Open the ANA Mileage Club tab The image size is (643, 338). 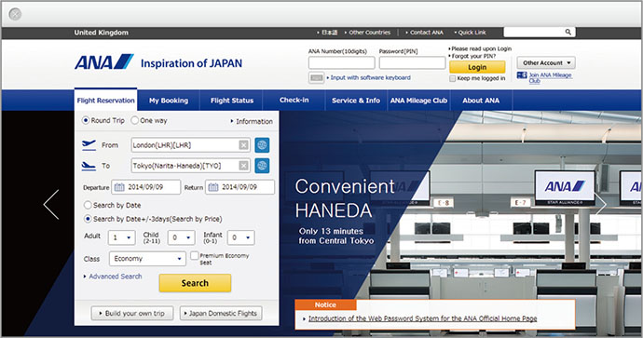(x=418, y=101)
